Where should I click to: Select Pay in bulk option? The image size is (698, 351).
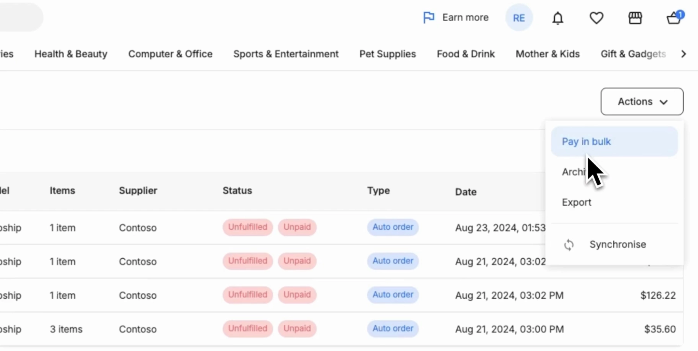coord(614,142)
